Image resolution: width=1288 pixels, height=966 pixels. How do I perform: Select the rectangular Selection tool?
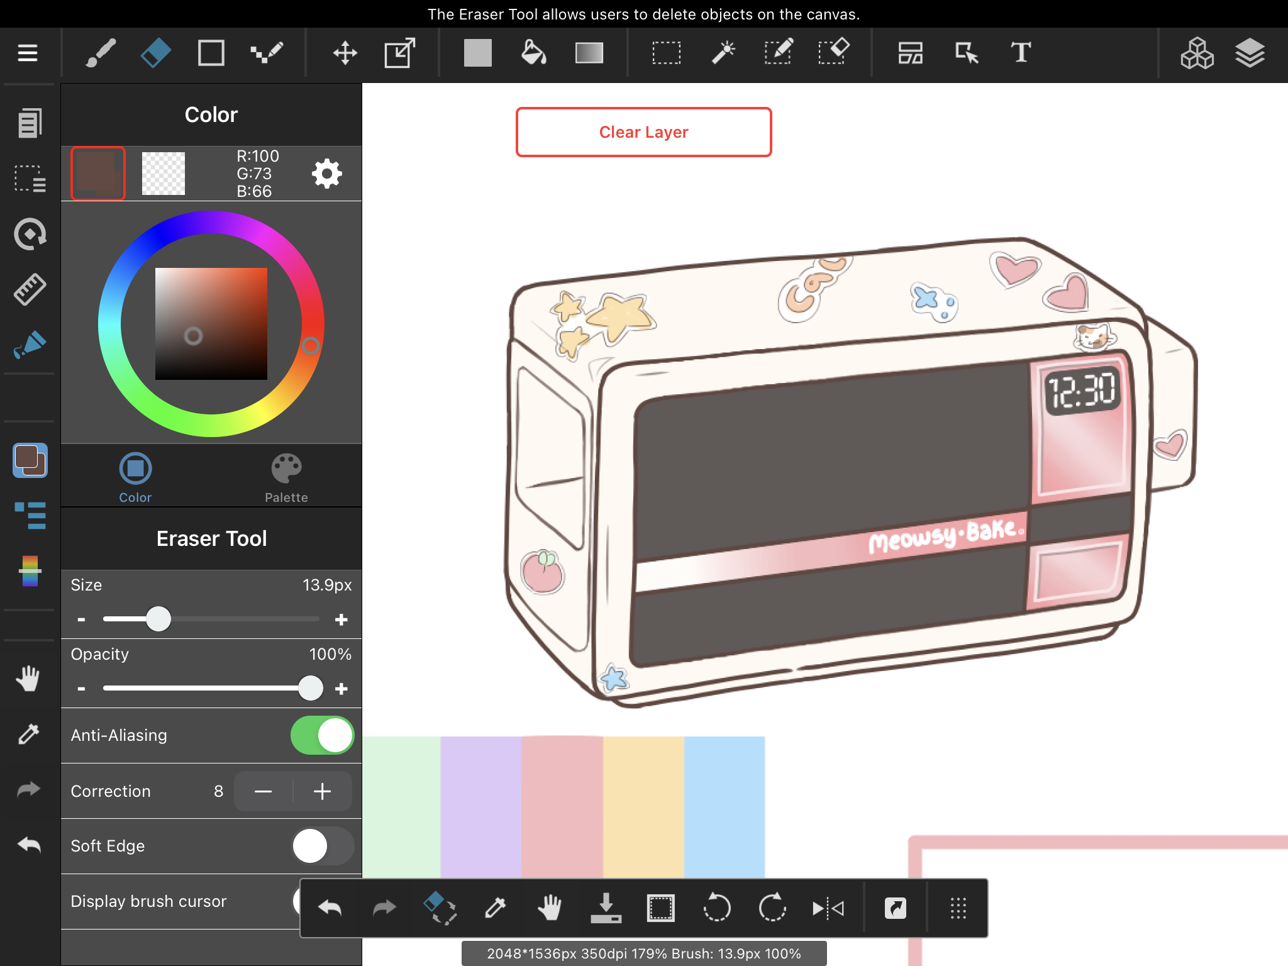[666, 53]
